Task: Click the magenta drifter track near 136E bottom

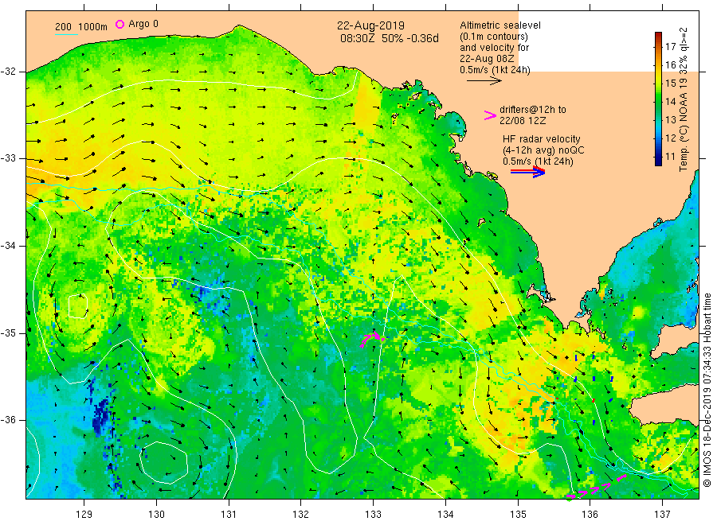Action: click(596, 488)
